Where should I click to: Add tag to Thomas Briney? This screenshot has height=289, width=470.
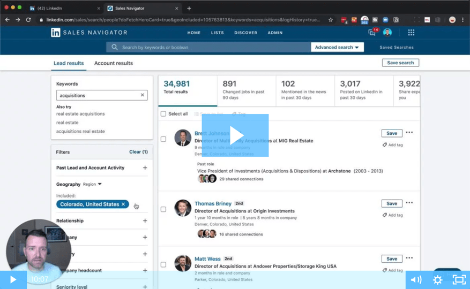392,215
